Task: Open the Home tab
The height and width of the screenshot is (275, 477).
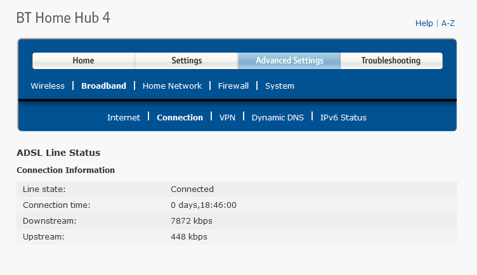Action: [x=83, y=60]
